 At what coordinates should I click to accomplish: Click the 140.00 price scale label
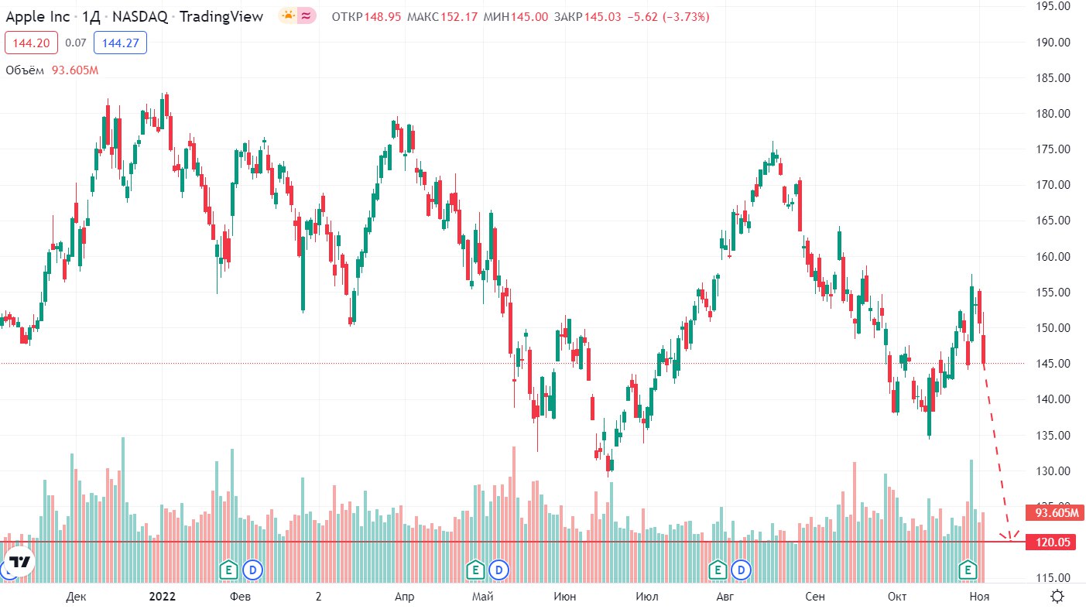click(1053, 399)
